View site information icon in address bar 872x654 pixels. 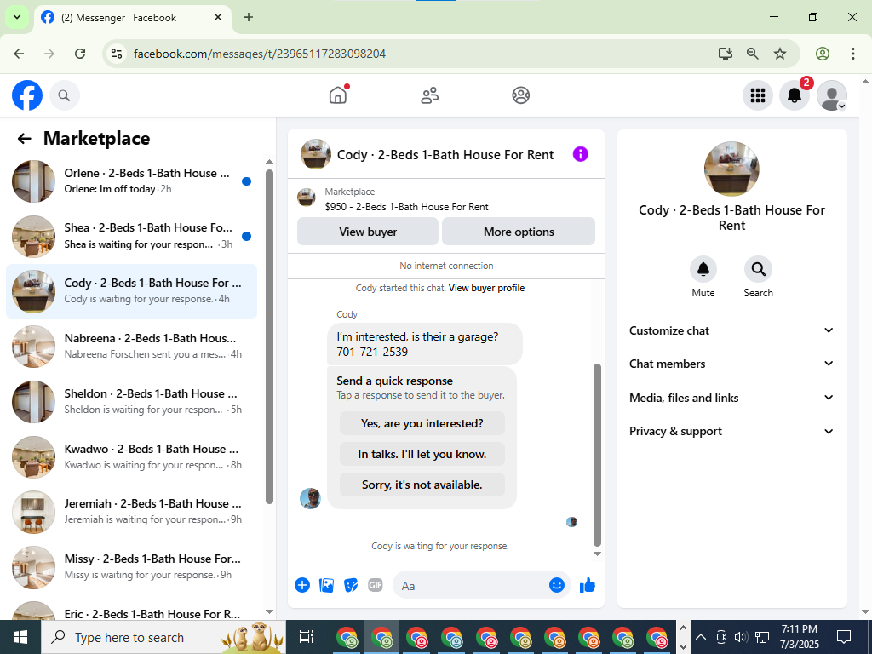[117, 54]
